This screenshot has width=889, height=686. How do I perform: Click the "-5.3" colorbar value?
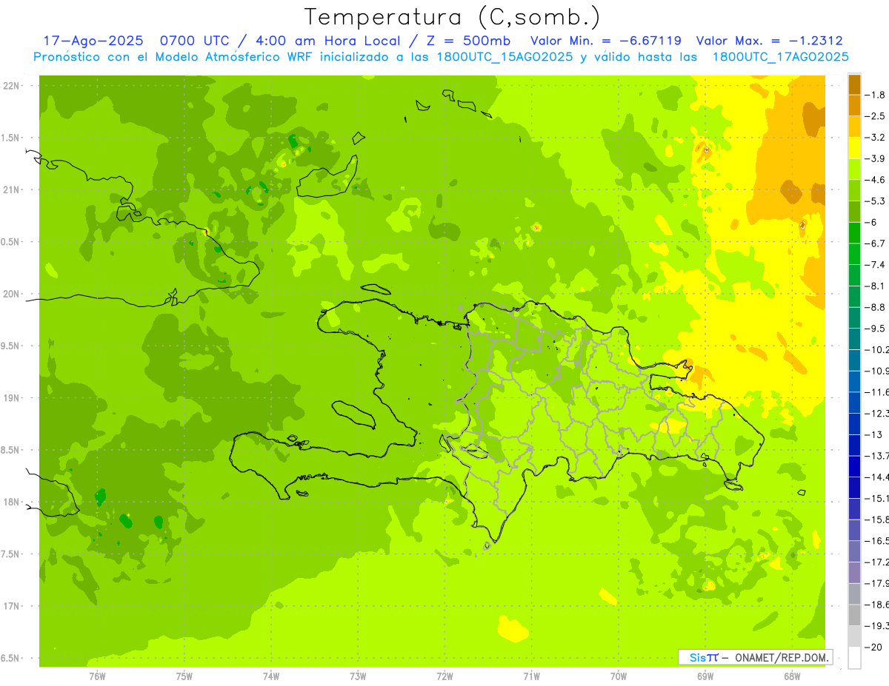[x=876, y=201]
